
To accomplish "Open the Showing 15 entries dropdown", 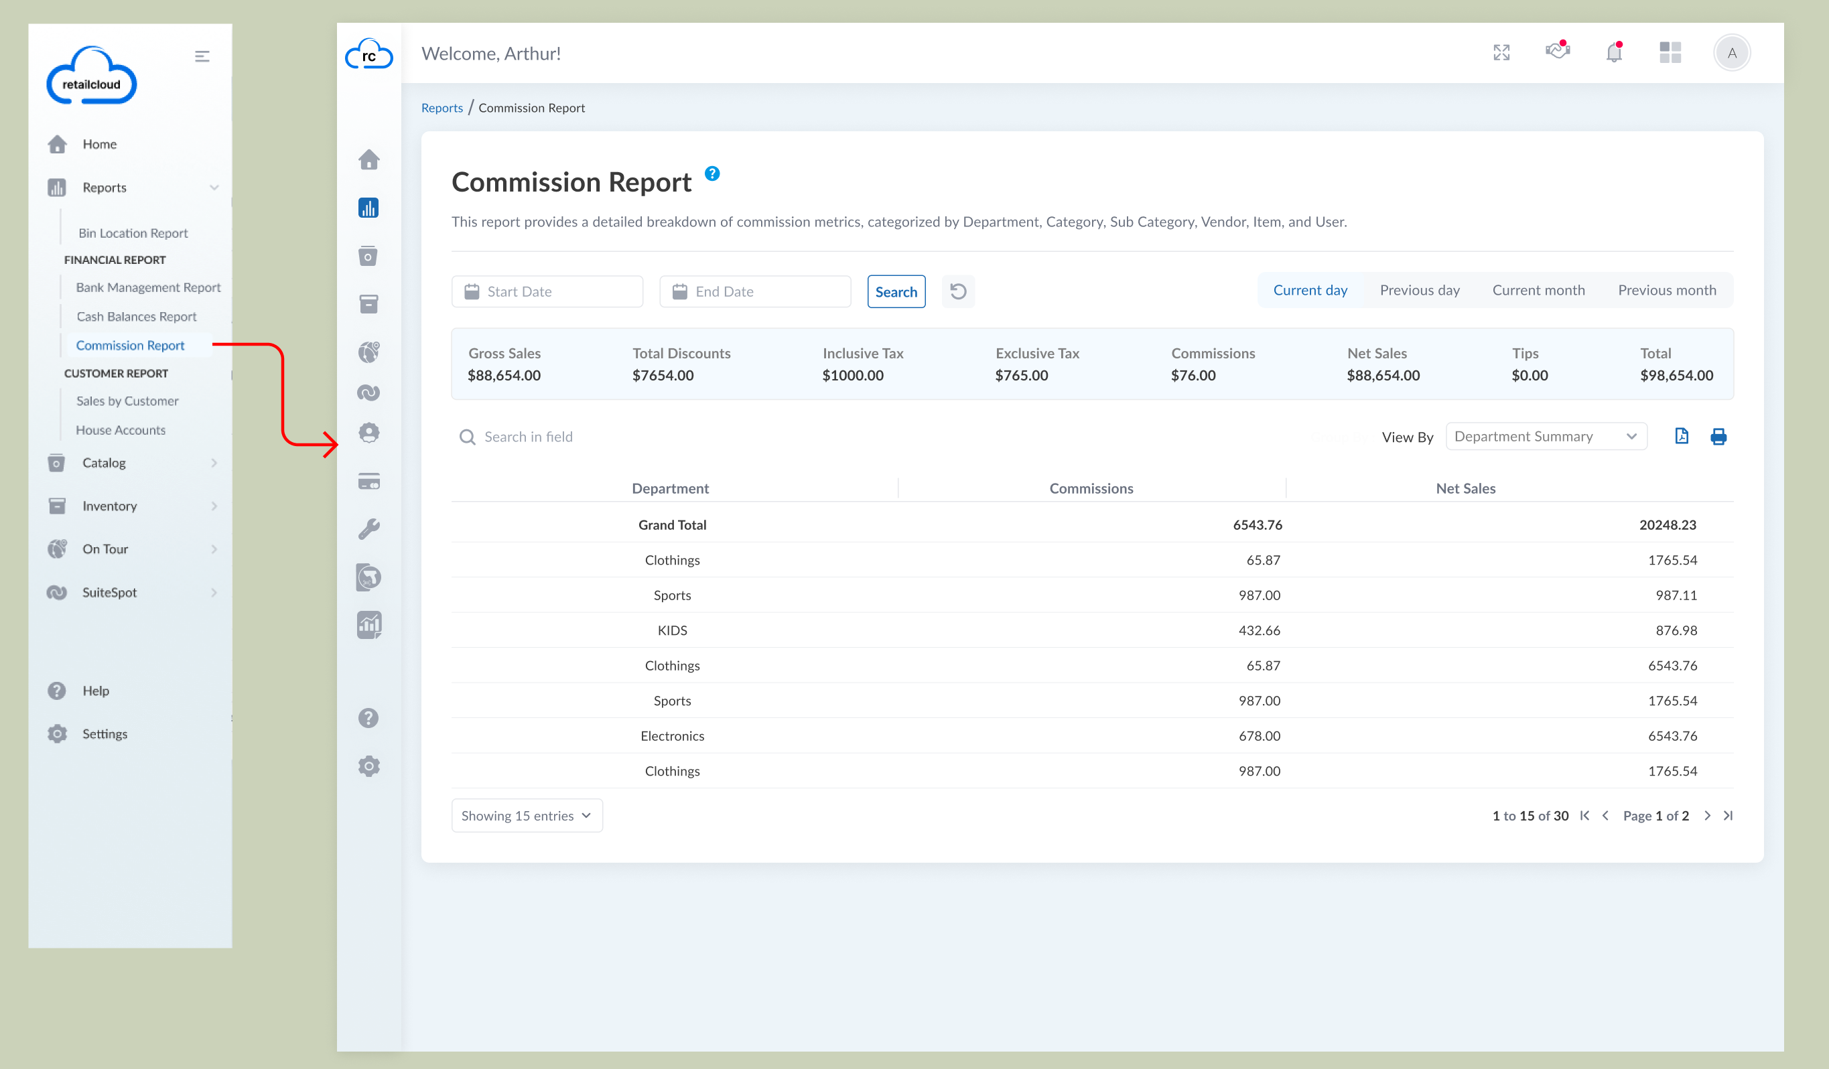I will pyautogui.click(x=526, y=816).
